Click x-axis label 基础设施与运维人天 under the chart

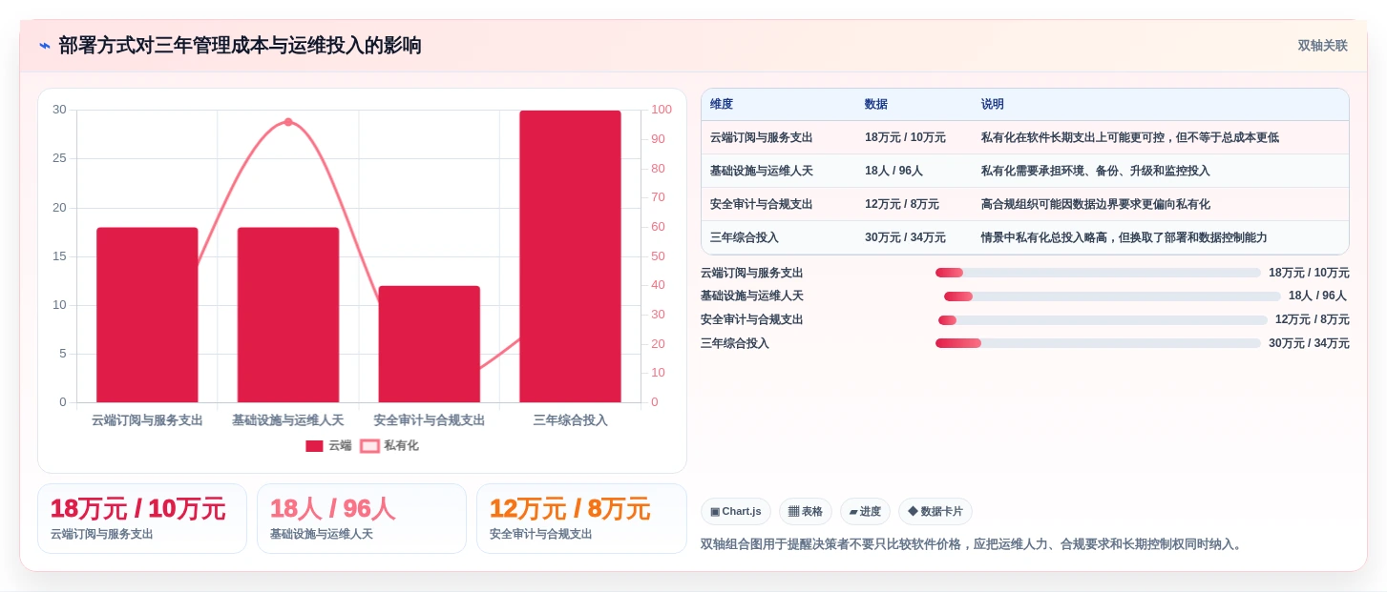(x=288, y=420)
